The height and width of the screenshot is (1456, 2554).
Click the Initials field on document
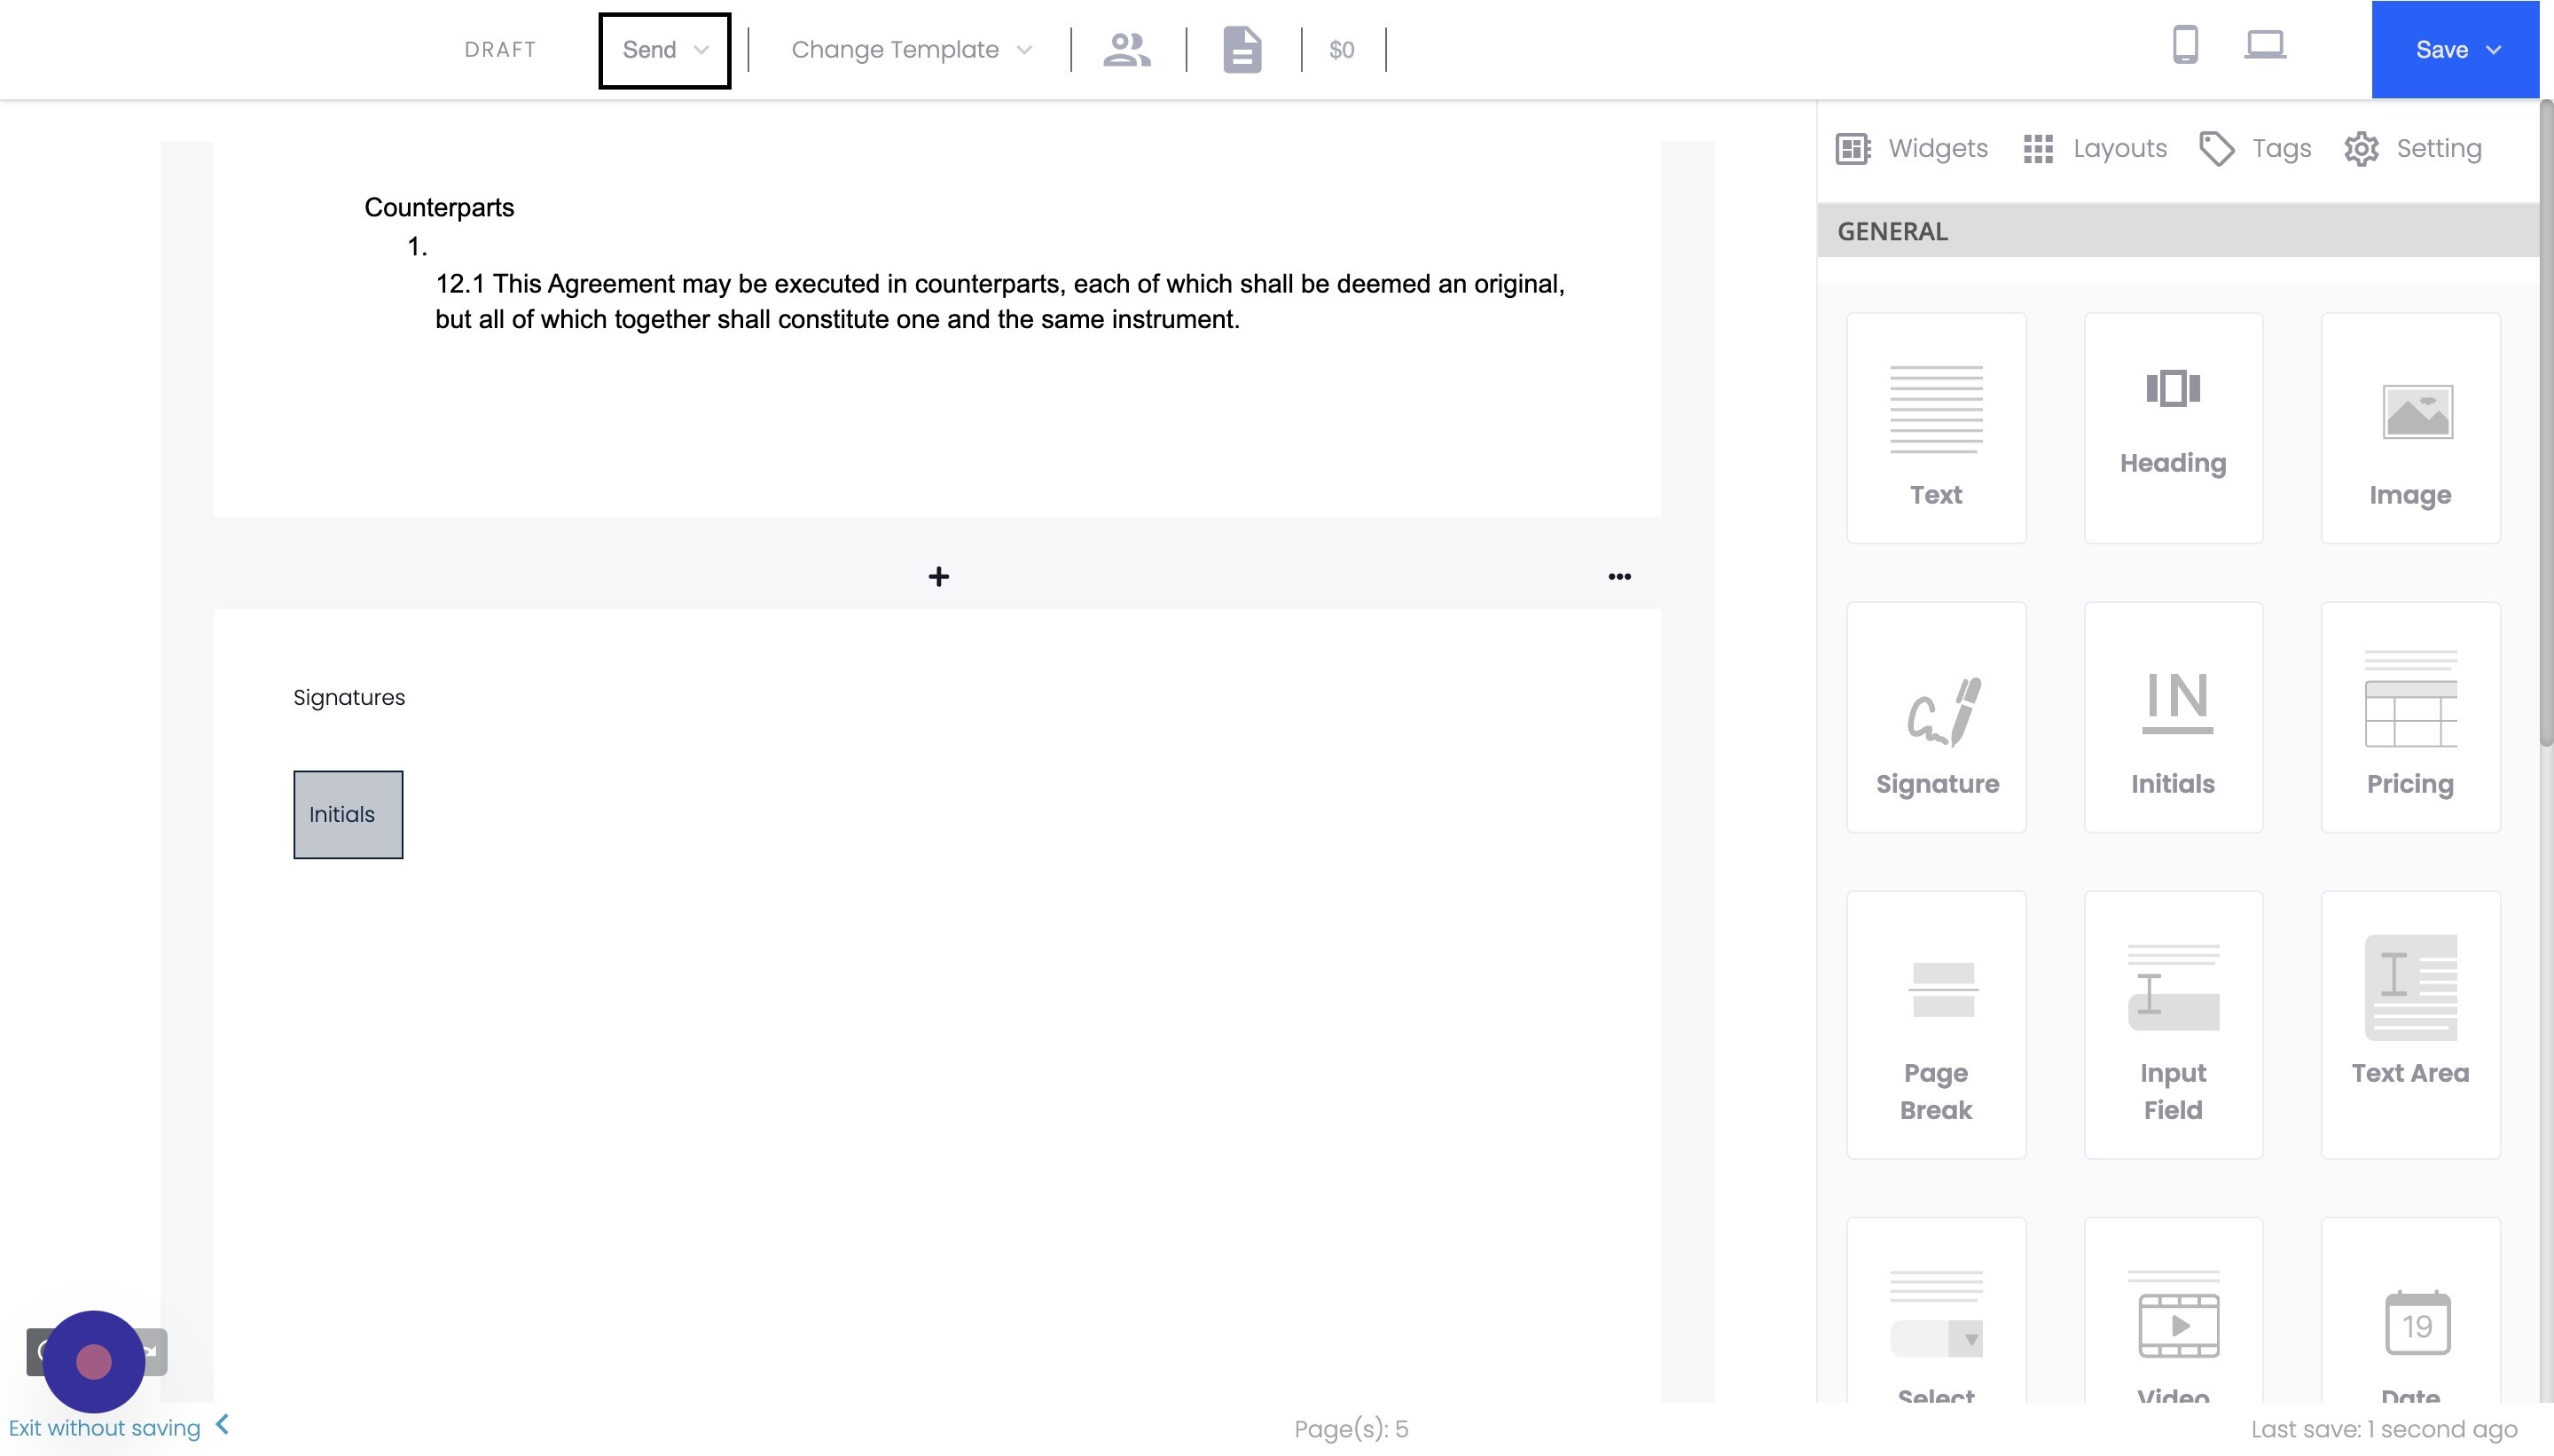click(x=348, y=814)
